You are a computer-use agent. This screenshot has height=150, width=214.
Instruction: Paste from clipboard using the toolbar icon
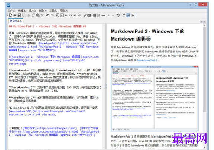[38, 15]
